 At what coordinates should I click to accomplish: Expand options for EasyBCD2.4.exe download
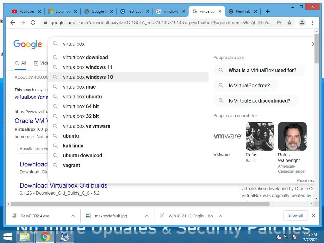coord(73,216)
